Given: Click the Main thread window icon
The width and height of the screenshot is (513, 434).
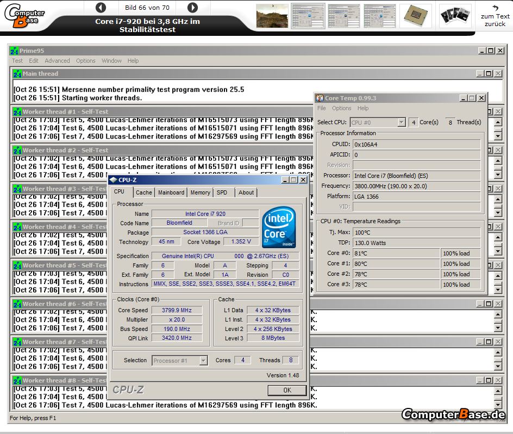Looking at the screenshot, I should click(17, 74).
